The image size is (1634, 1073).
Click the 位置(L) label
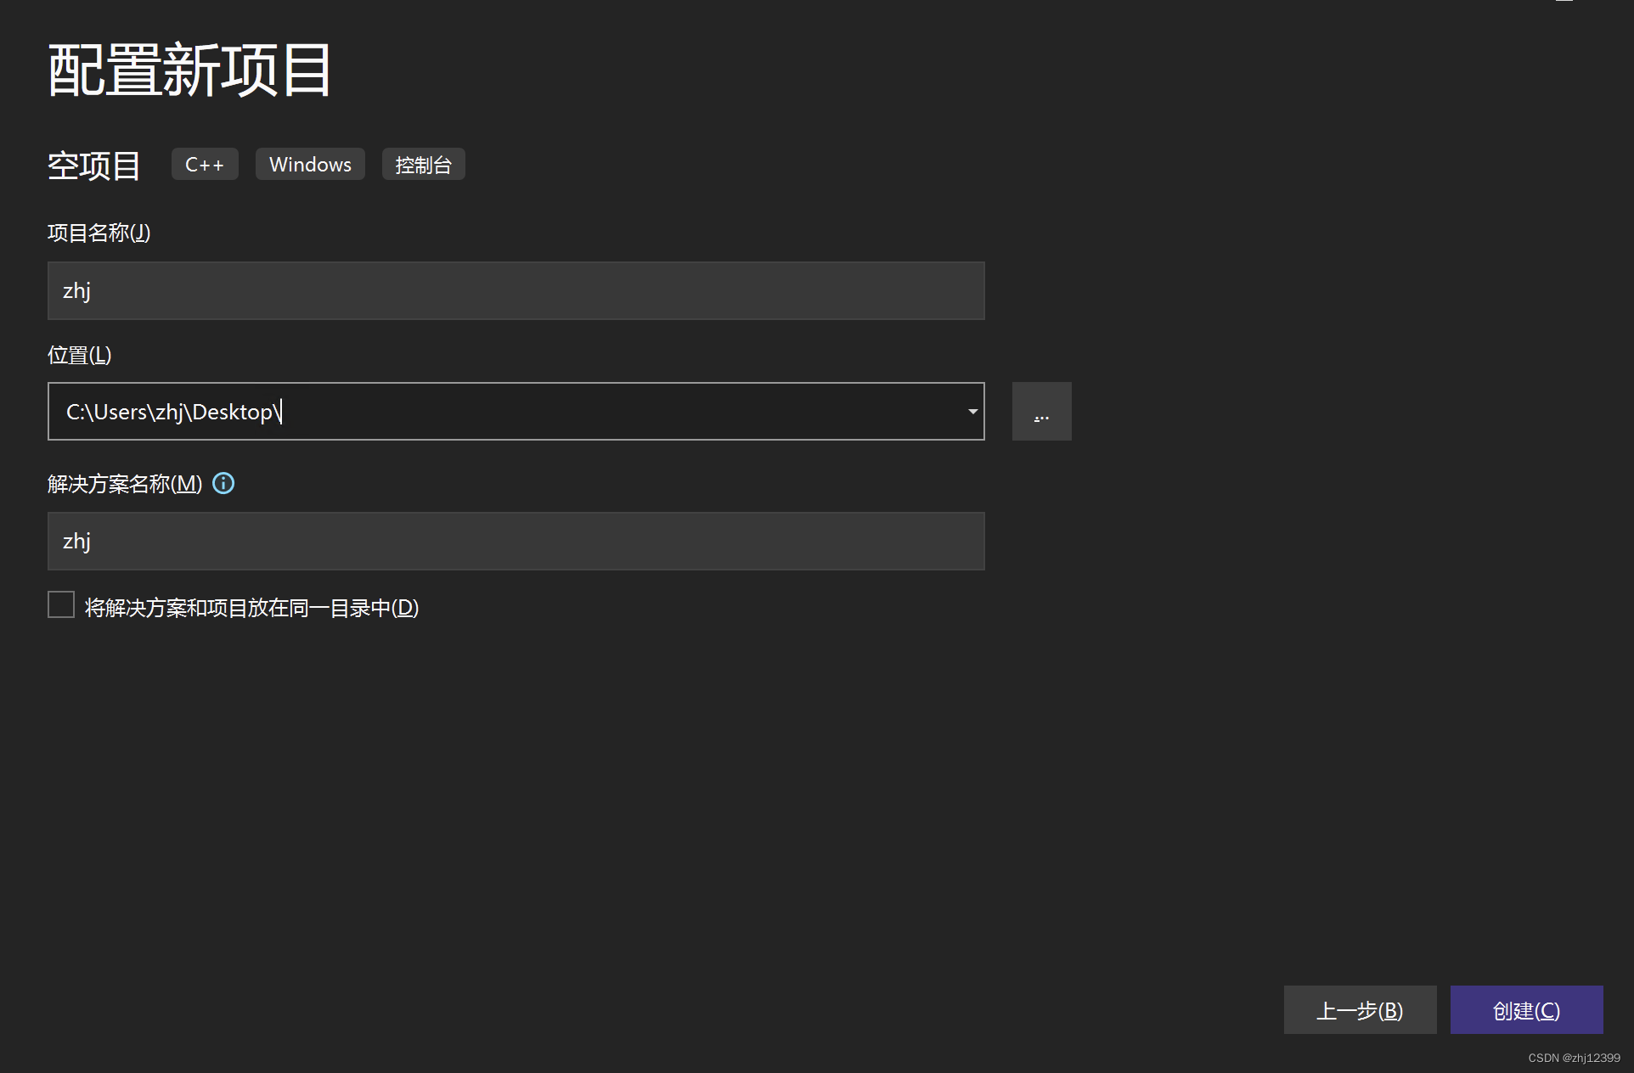pos(79,354)
